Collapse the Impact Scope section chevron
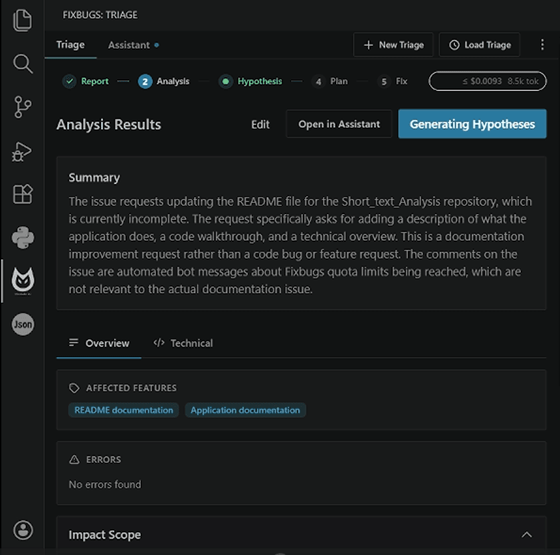The image size is (560, 555). click(x=526, y=535)
